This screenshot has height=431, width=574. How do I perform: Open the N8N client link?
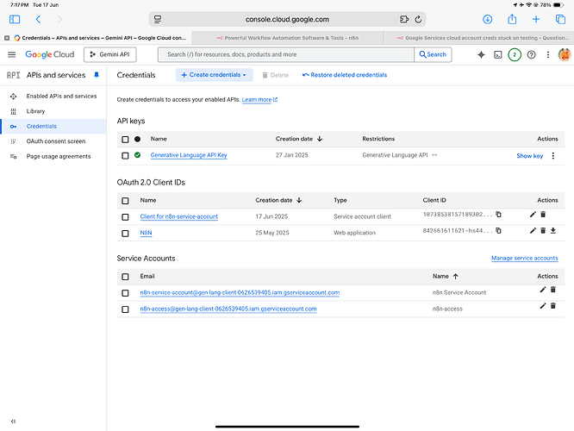coord(146,233)
